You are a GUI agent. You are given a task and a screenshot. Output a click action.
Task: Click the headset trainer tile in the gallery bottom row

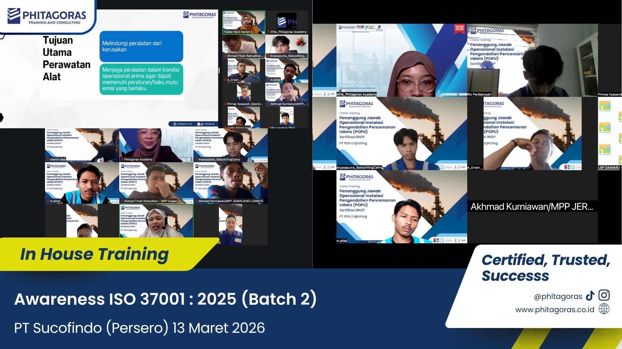pyautogui.click(x=156, y=221)
